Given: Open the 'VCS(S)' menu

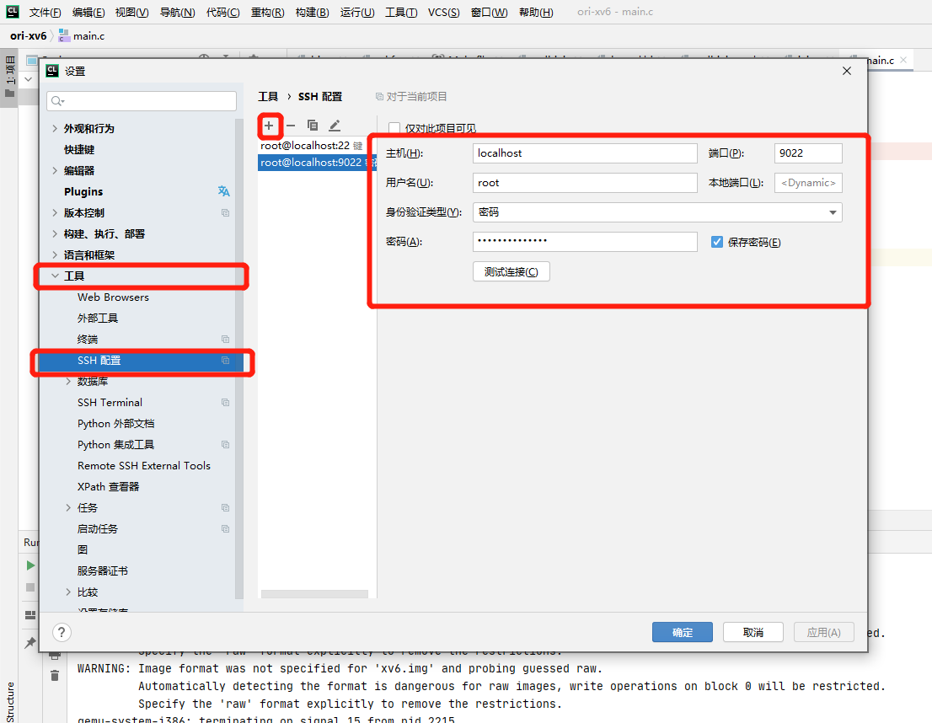Looking at the screenshot, I should (443, 13).
